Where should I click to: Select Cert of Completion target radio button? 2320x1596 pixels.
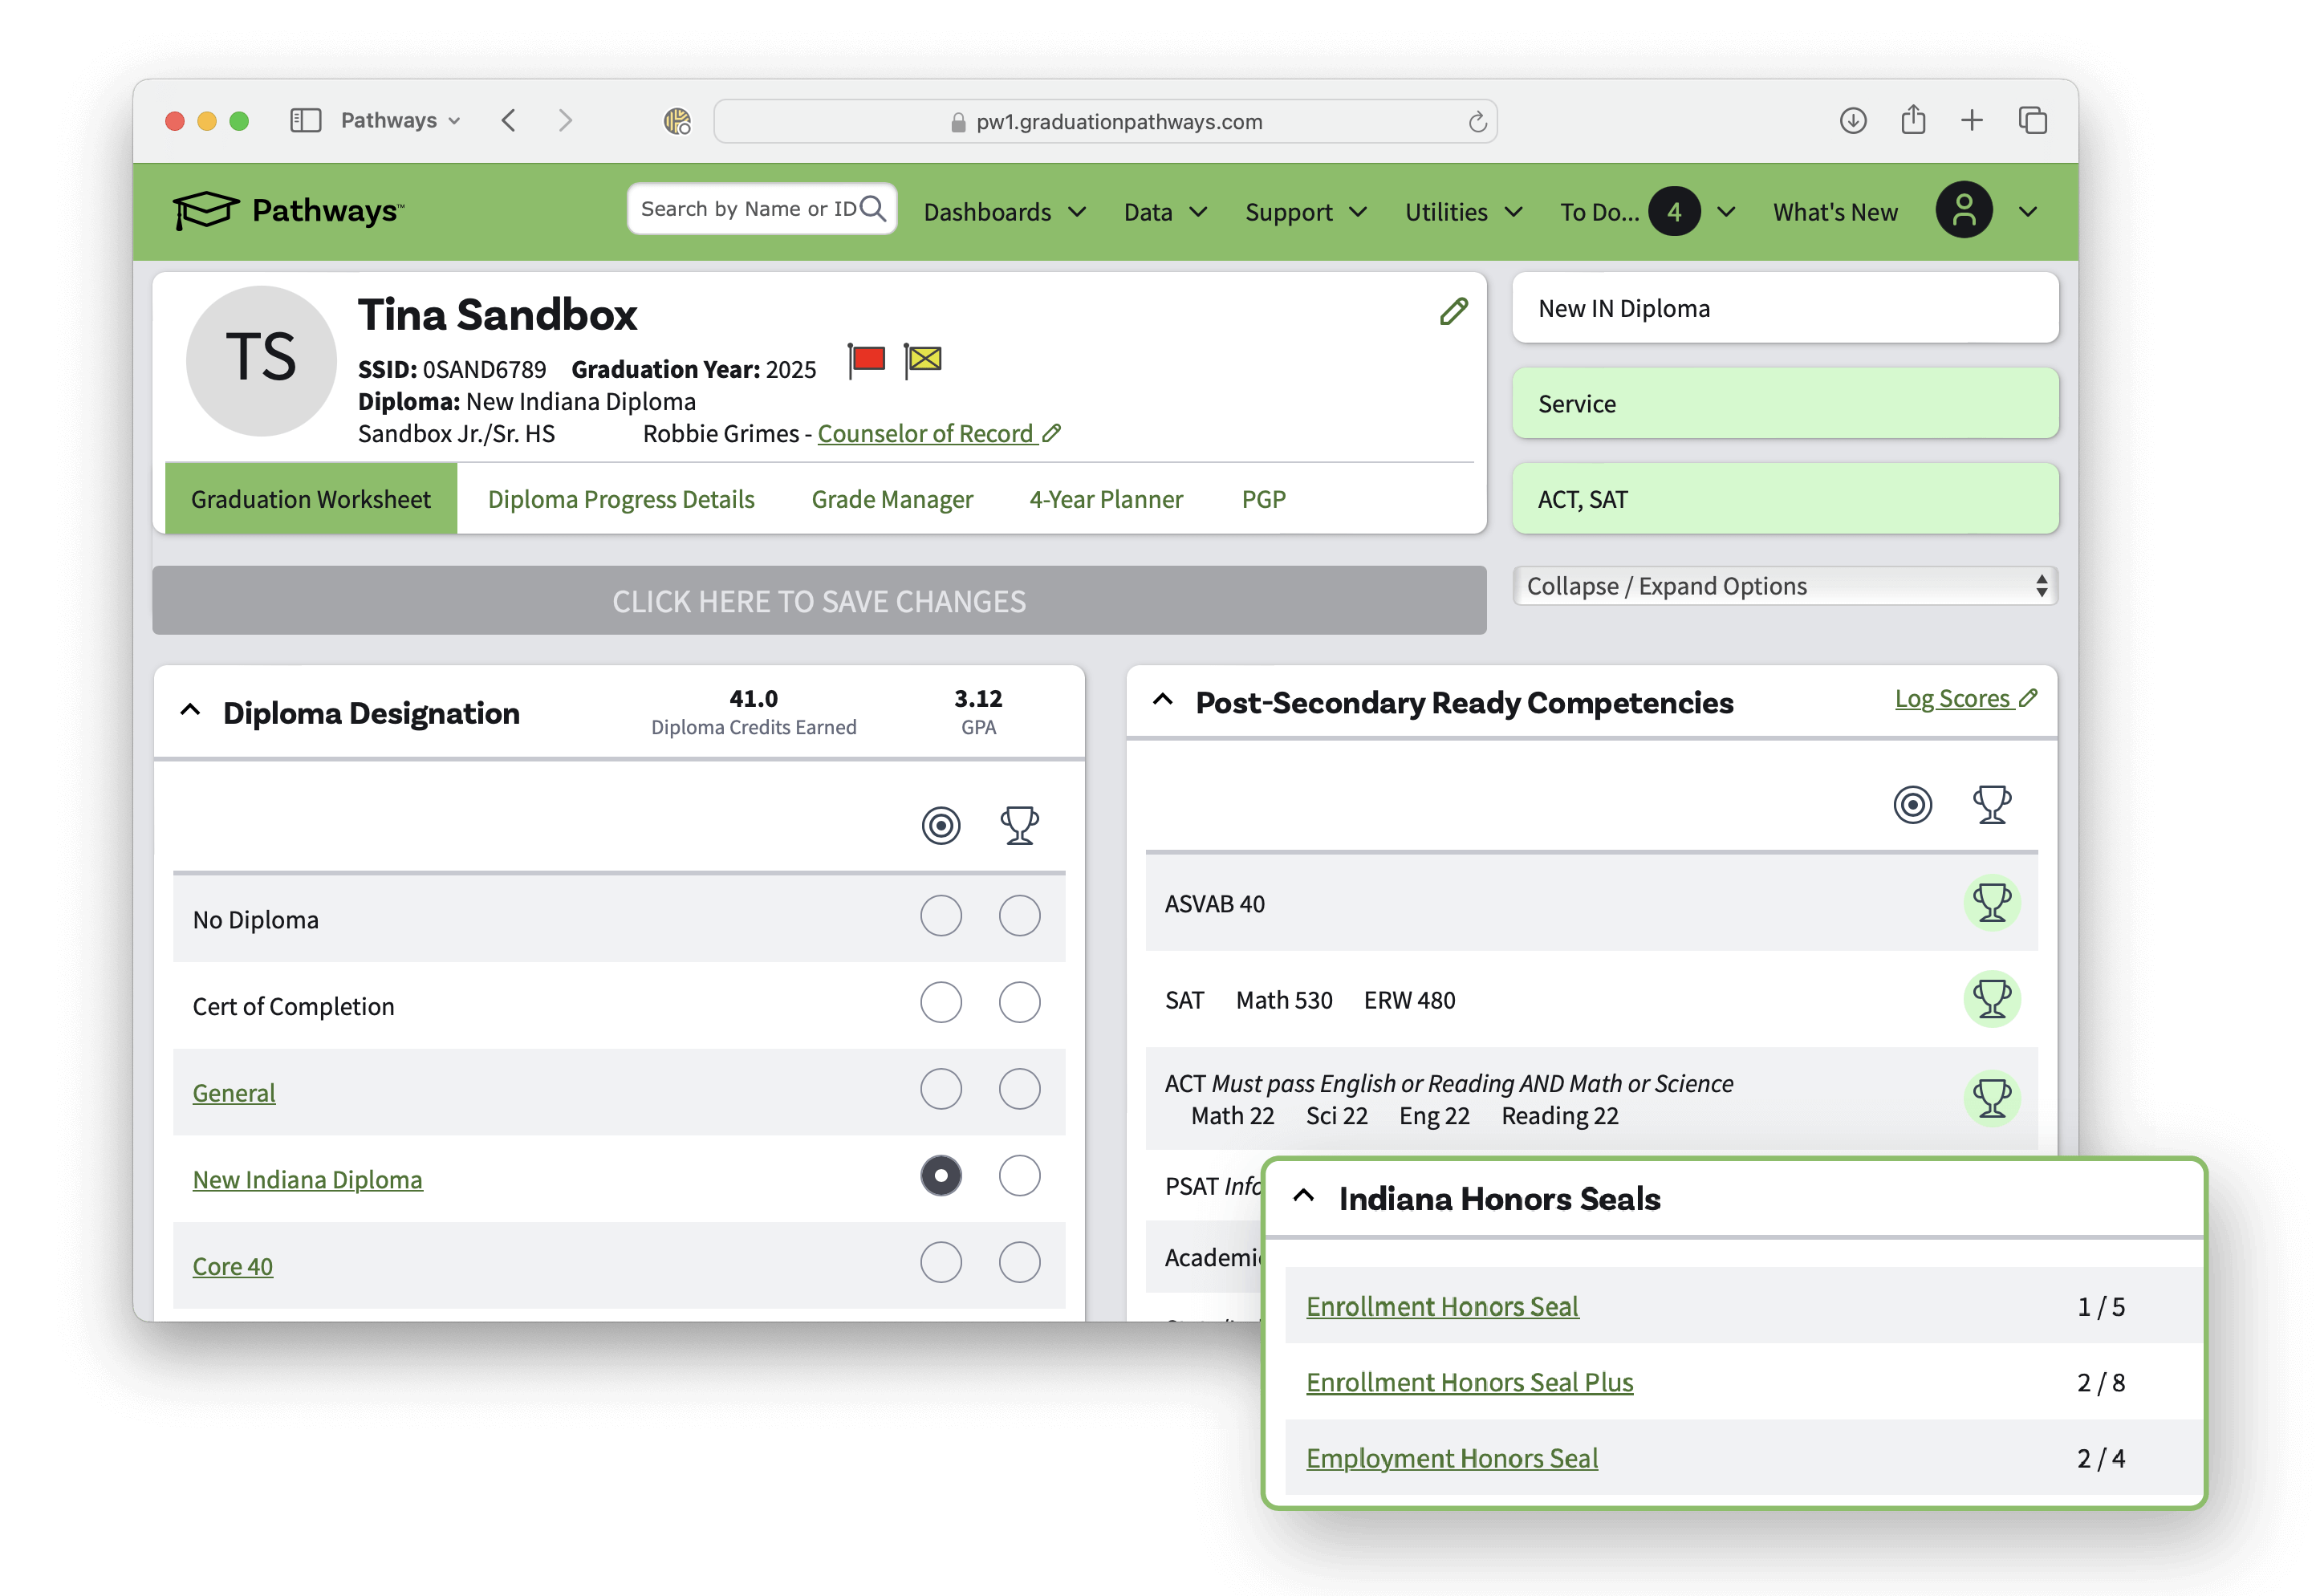(941, 1001)
